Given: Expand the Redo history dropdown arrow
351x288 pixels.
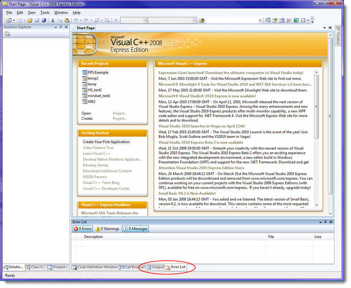Looking at the screenshot, I should (x=91, y=21).
